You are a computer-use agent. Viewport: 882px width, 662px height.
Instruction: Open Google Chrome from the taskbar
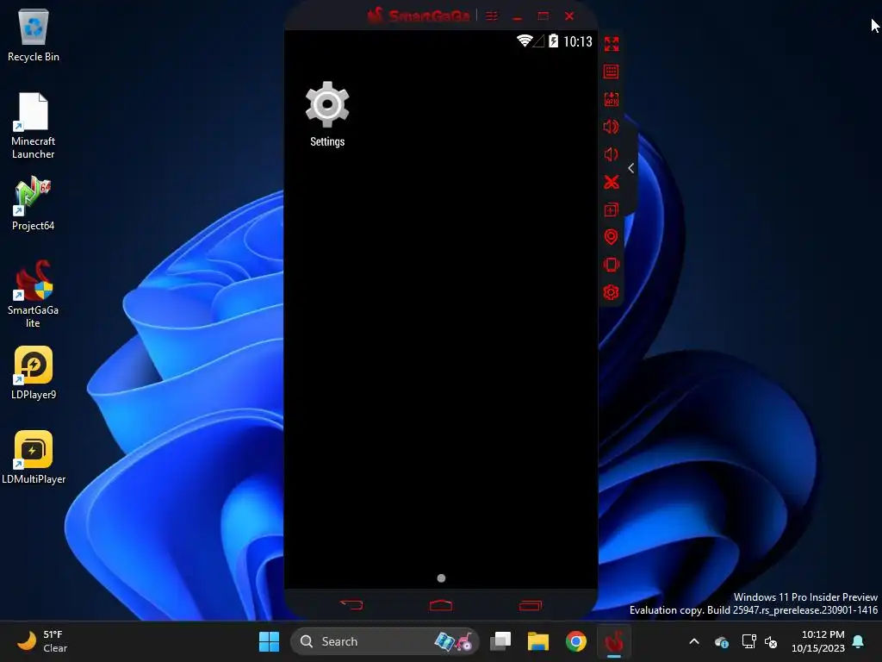tap(576, 641)
